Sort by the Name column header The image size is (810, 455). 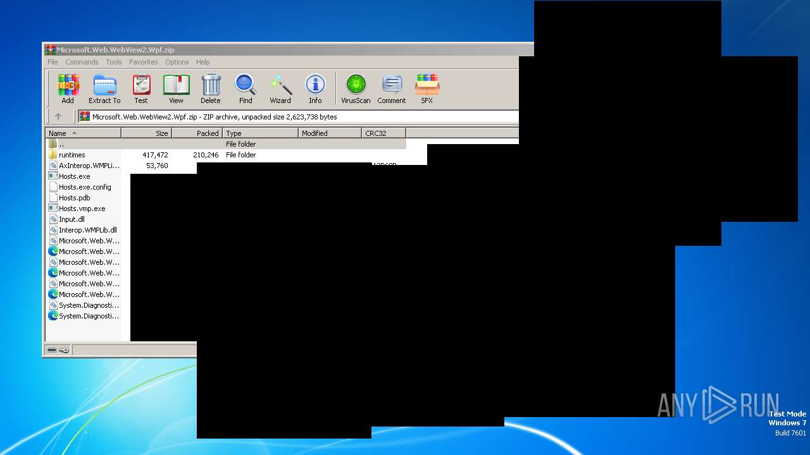(x=83, y=133)
